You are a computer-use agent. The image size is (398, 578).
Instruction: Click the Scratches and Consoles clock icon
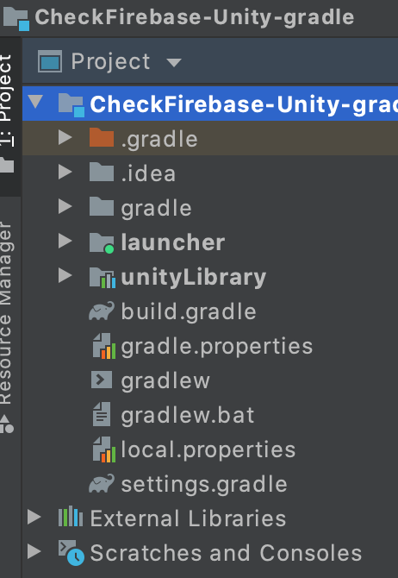(71, 553)
